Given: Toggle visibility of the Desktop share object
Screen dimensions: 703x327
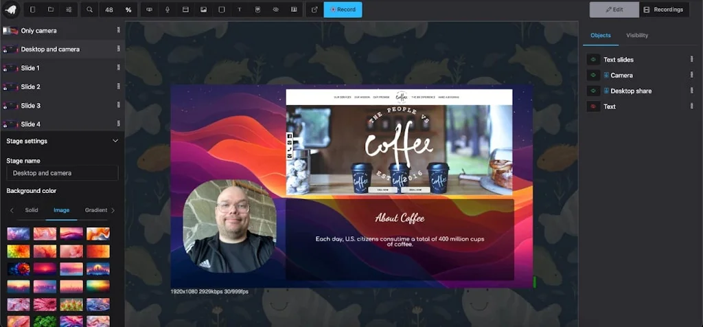Looking at the screenshot, I should click(x=593, y=91).
